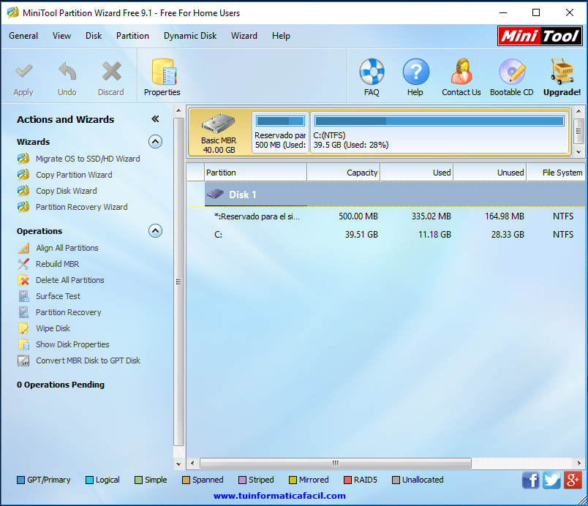Click the 28.33 GB unused value

[x=508, y=235]
